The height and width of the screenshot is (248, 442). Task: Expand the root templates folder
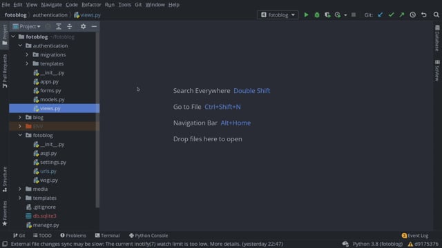pos(20,198)
